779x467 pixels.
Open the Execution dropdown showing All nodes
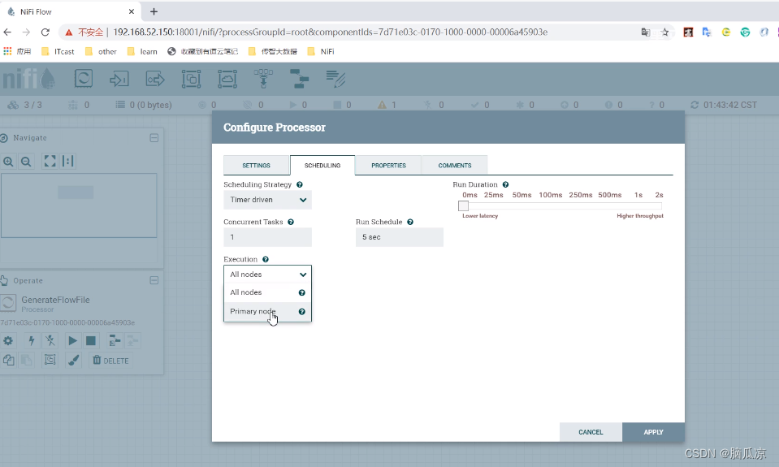click(x=267, y=275)
